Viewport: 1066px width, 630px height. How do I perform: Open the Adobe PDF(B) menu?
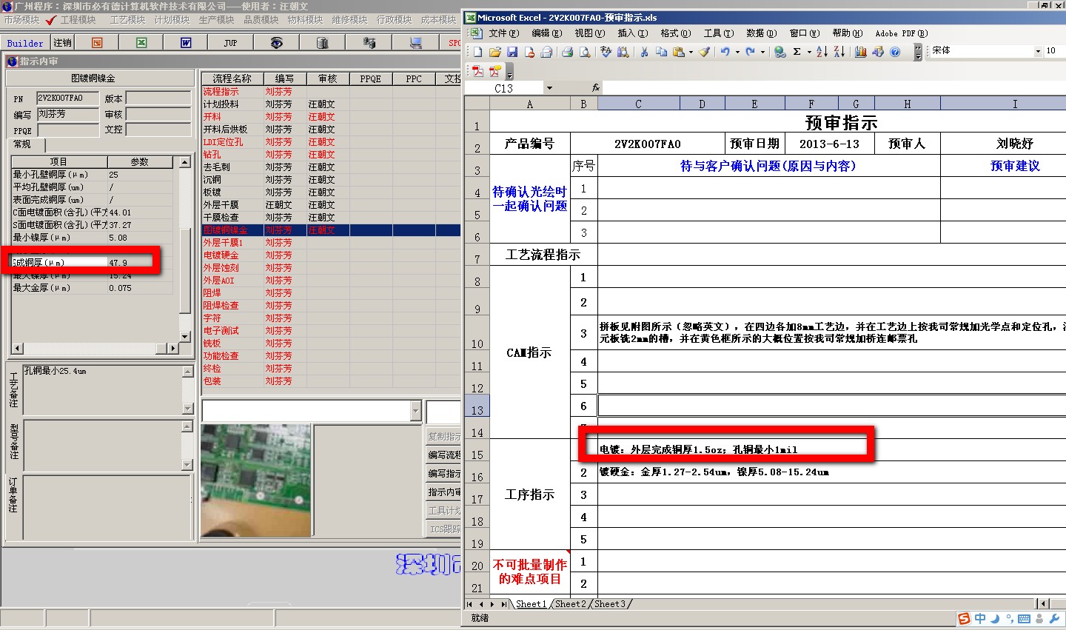click(x=901, y=33)
